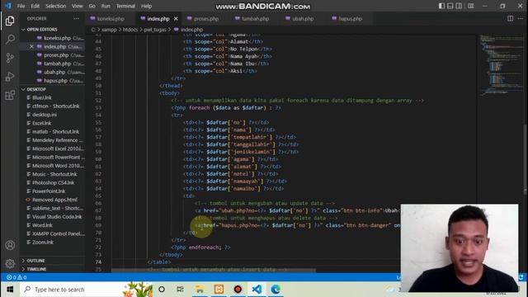Switch to the koneksi.php tab
Screen dimensions: 528x297
[x=111, y=19]
